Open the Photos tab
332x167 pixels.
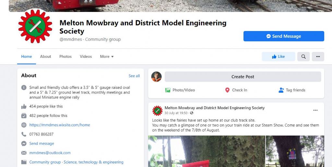tap(65, 57)
